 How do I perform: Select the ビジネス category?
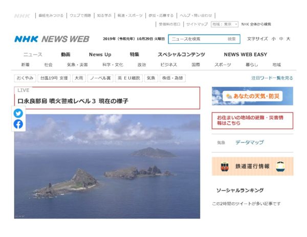(x=168, y=65)
